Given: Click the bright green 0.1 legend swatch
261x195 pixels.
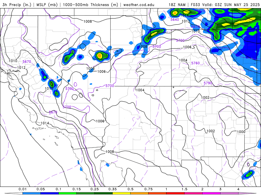Looking at the screenshot, I should 68,193.
